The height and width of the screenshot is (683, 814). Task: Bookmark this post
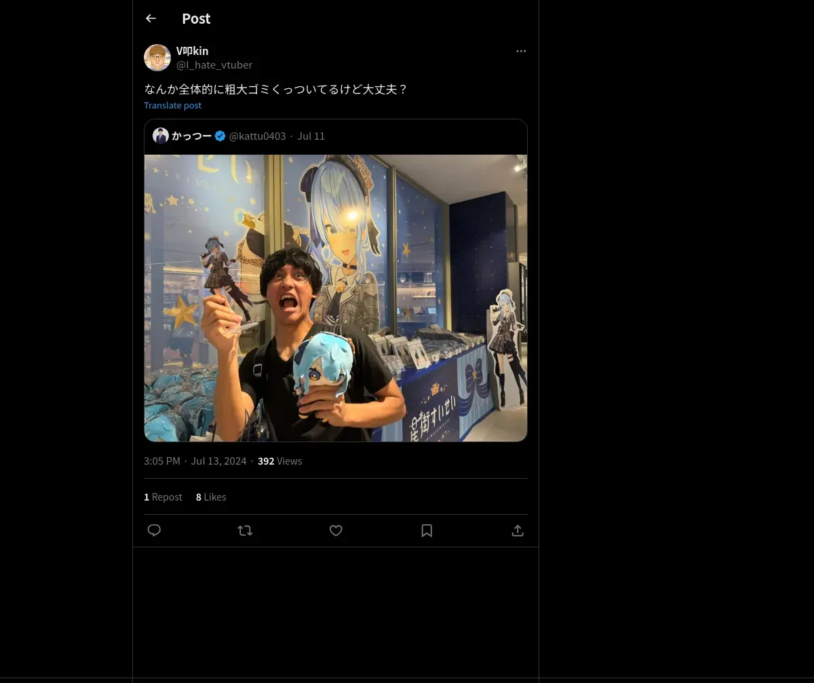pos(427,530)
